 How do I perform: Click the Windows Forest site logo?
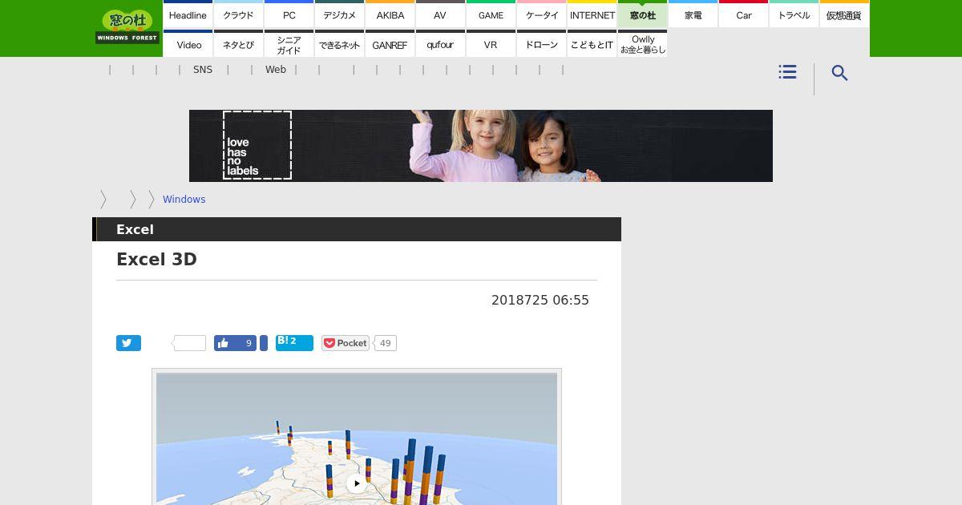pyautogui.click(x=127, y=26)
